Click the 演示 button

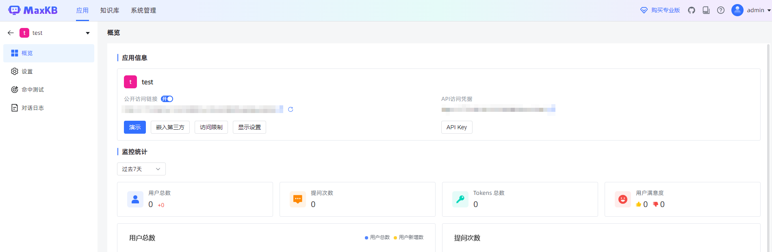tap(134, 127)
